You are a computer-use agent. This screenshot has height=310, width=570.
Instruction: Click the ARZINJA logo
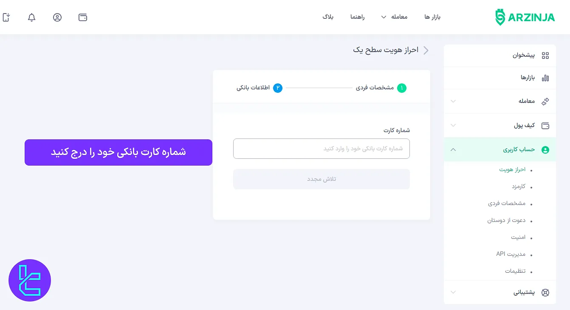tap(525, 17)
